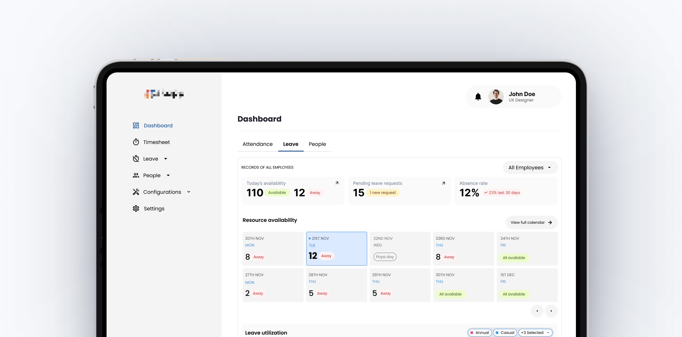
Task: Click the John Doe name label
Action: click(x=522, y=94)
